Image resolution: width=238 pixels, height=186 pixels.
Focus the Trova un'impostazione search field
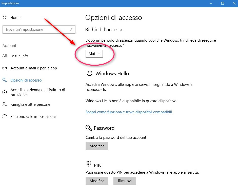click(39, 30)
